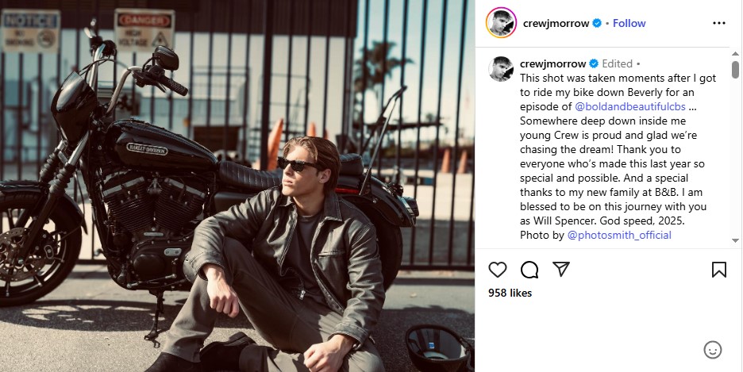Viewport: 743px width, 372px height.
Task: Save post using bookmark icon
Action: (x=719, y=270)
